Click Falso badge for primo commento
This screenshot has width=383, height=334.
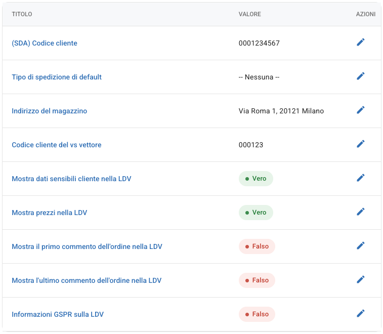coord(257,246)
